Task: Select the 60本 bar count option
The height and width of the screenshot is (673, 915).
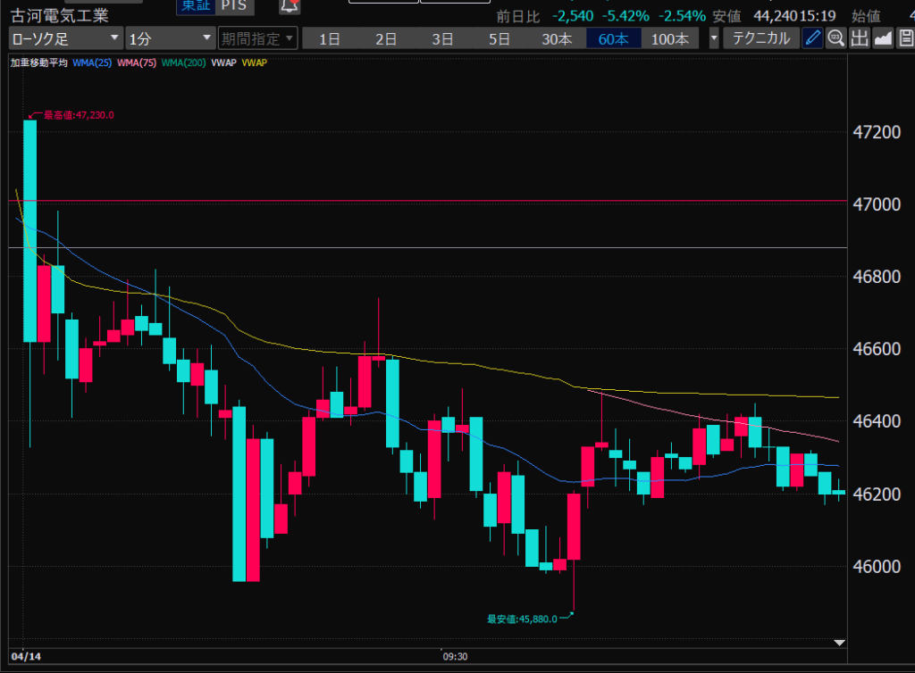Action: pos(613,38)
